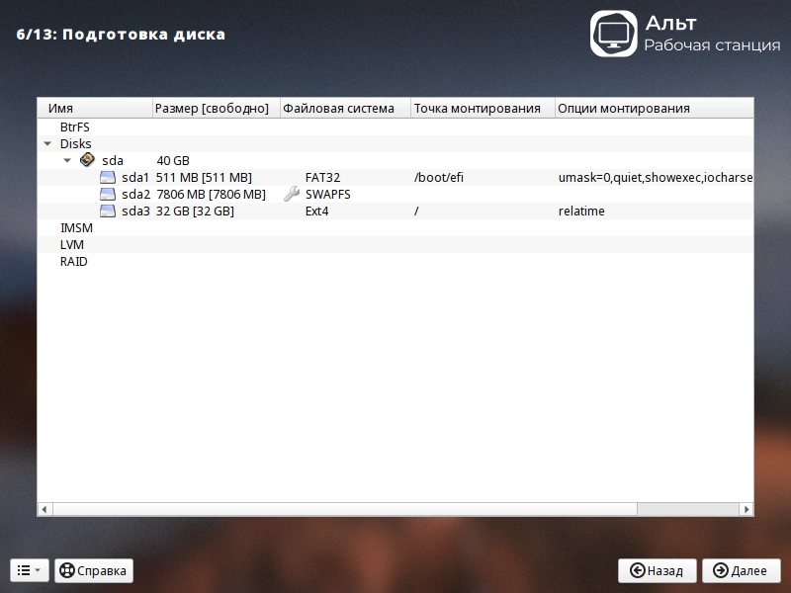Open the list menu dropdown button

click(x=30, y=570)
